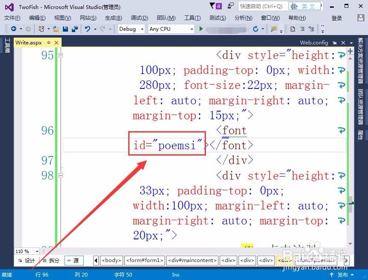
Task: Collapse the code block at line 95
Action: [61, 55]
